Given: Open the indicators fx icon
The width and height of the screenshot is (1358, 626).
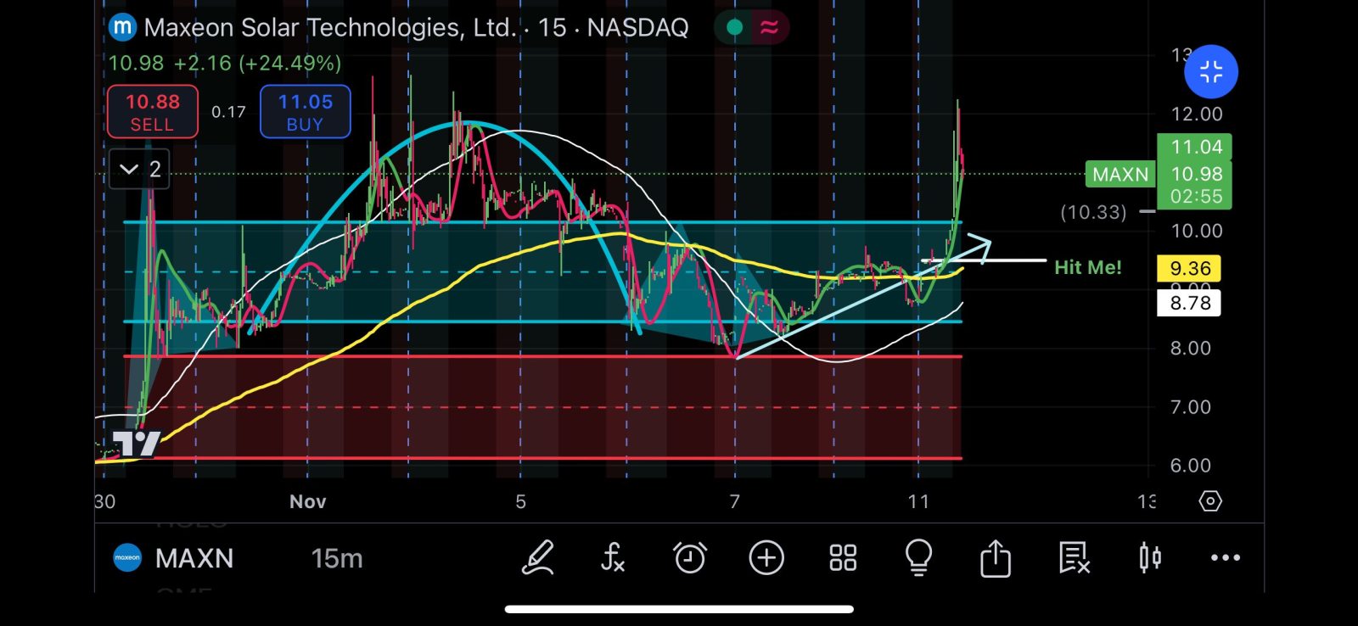Looking at the screenshot, I should tap(613, 558).
